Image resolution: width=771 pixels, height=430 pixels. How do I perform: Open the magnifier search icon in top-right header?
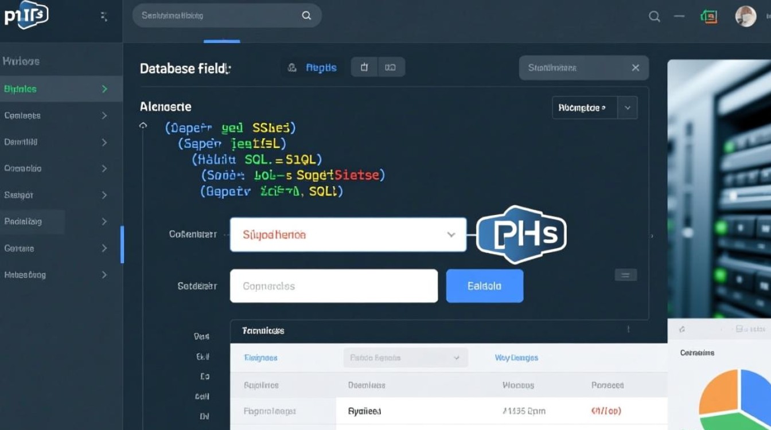coord(654,17)
